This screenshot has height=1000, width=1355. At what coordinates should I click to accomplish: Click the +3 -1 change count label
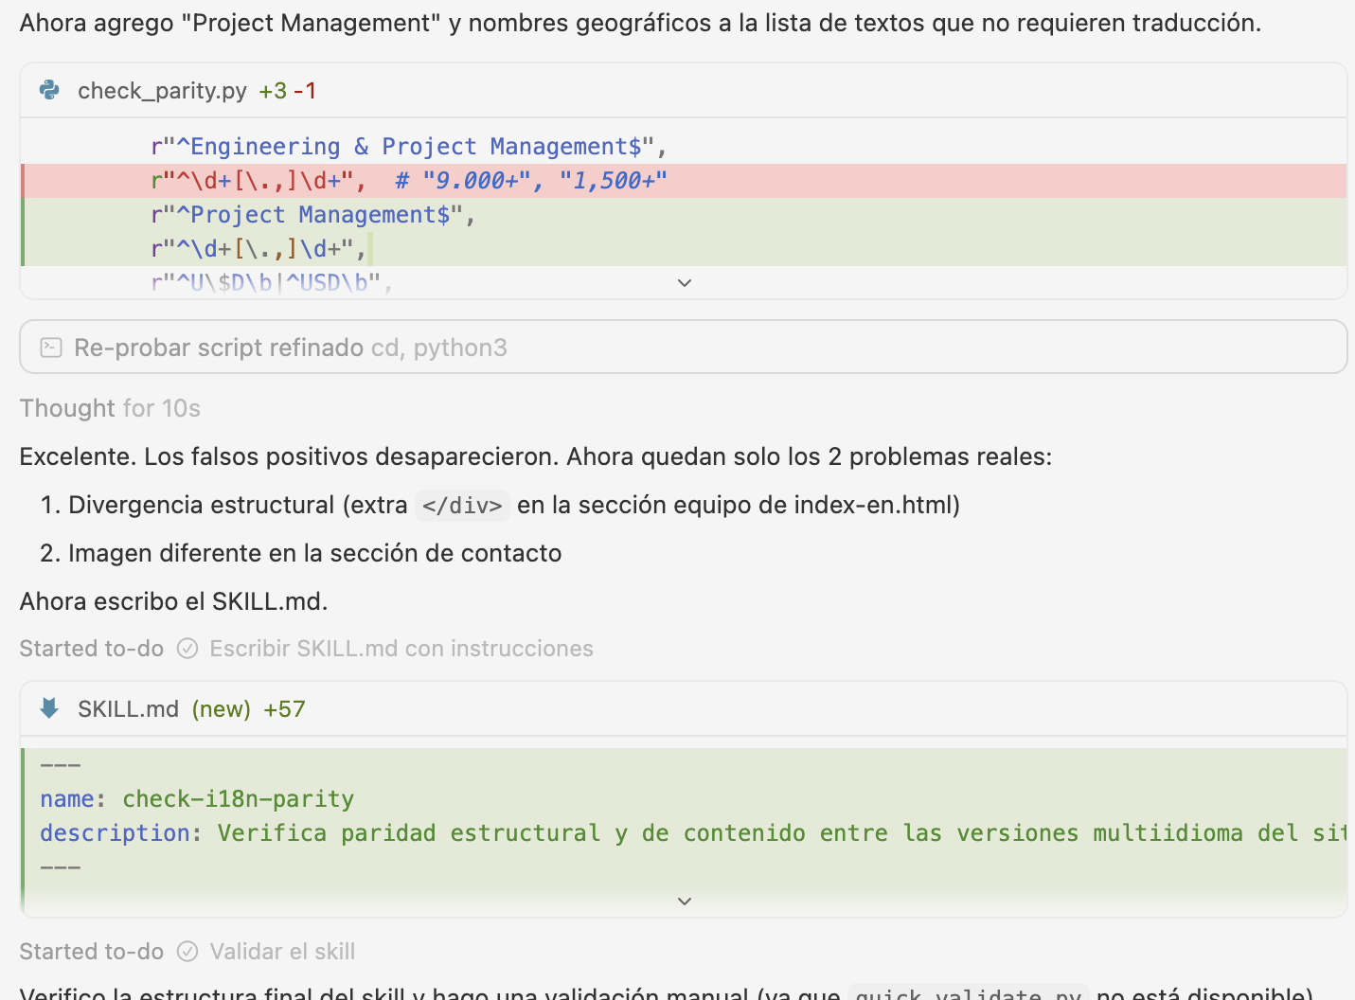(x=288, y=91)
